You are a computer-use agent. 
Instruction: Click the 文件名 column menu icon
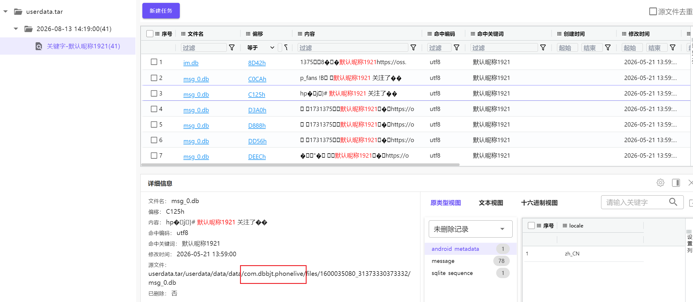183,34
